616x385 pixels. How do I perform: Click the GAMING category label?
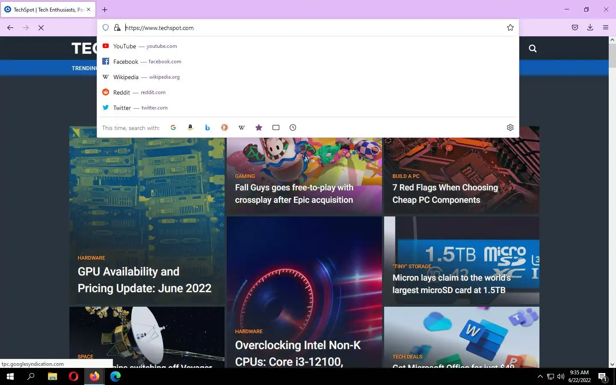[x=245, y=176]
